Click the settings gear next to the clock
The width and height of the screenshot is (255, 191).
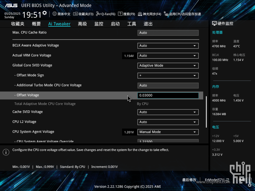point(44,13)
